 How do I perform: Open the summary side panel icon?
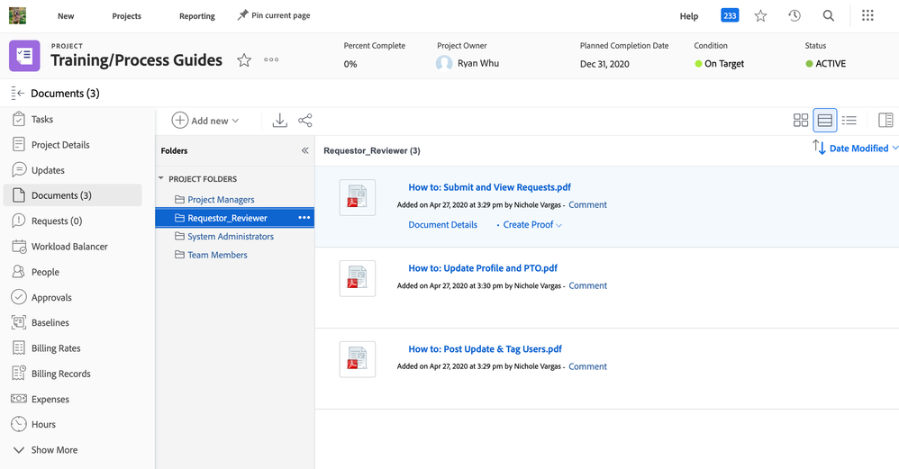(885, 121)
